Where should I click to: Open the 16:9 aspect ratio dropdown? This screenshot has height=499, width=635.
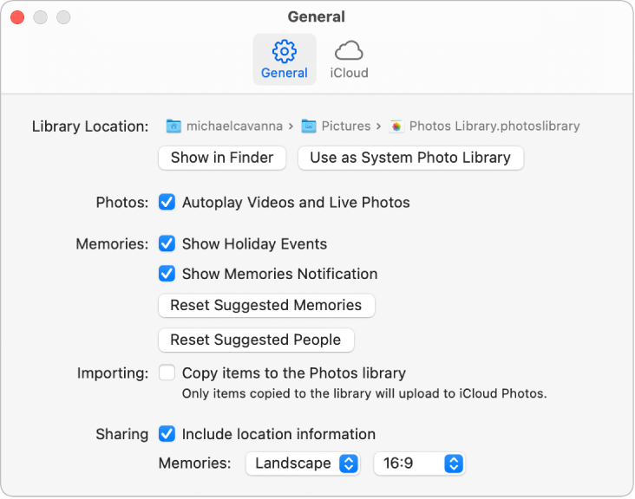coord(420,463)
